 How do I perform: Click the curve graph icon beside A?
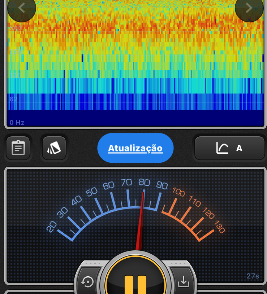pyautogui.click(x=222, y=148)
